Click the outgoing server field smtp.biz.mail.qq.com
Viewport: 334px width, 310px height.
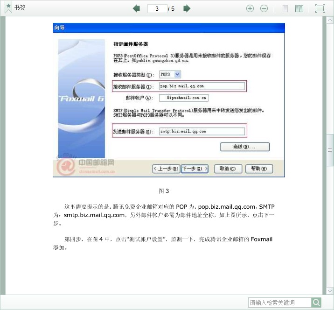[x=202, y=131]
